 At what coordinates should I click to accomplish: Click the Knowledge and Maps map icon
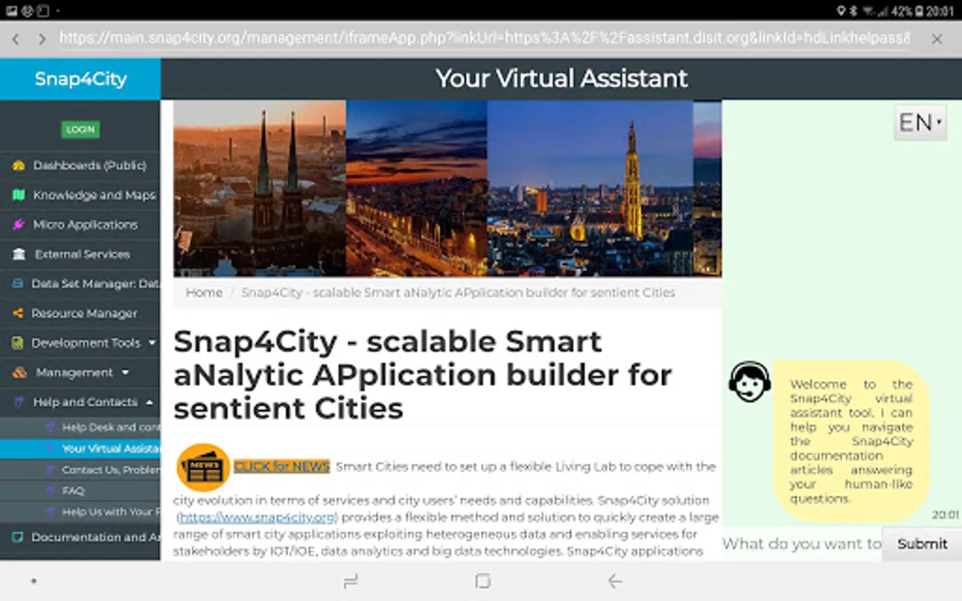[19, 195]
